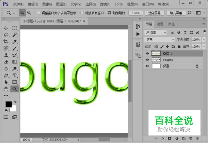Select the Rectangular Marquee tool

(x=15, y=28)
